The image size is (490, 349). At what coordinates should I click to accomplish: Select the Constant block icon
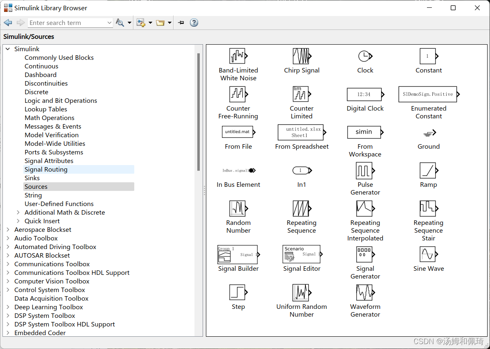(429, 56)
